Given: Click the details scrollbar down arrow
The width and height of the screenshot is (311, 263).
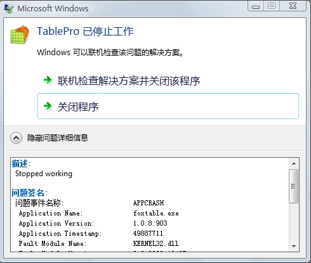Looking at the screenshot, I should click(x=294, y=246).
